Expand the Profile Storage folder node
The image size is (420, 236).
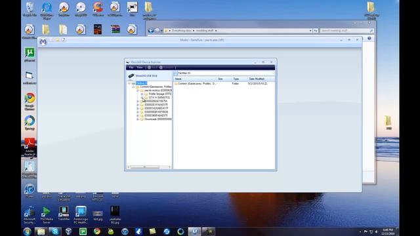click(x=142, y=94)
